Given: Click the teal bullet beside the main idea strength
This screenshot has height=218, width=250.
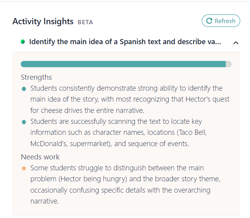Looking at the screenshot, I should point(24,89).
